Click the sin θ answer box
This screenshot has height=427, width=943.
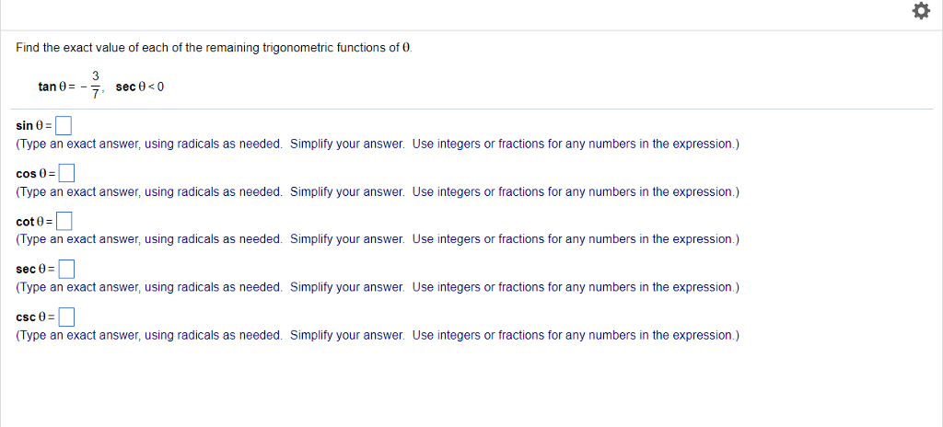(x=64, y=126)
